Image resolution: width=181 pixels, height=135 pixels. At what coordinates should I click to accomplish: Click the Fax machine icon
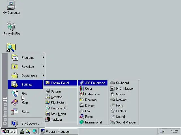tap(82, 111)
